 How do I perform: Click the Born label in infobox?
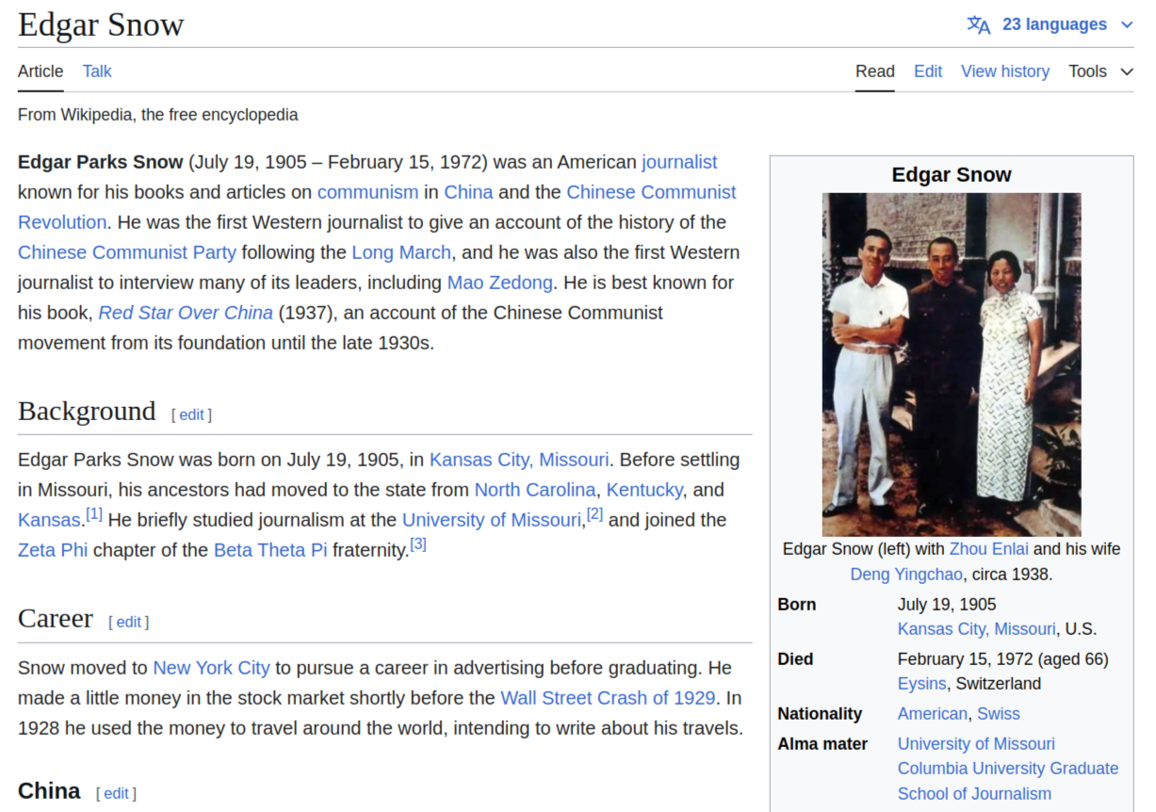coord(797,605)
